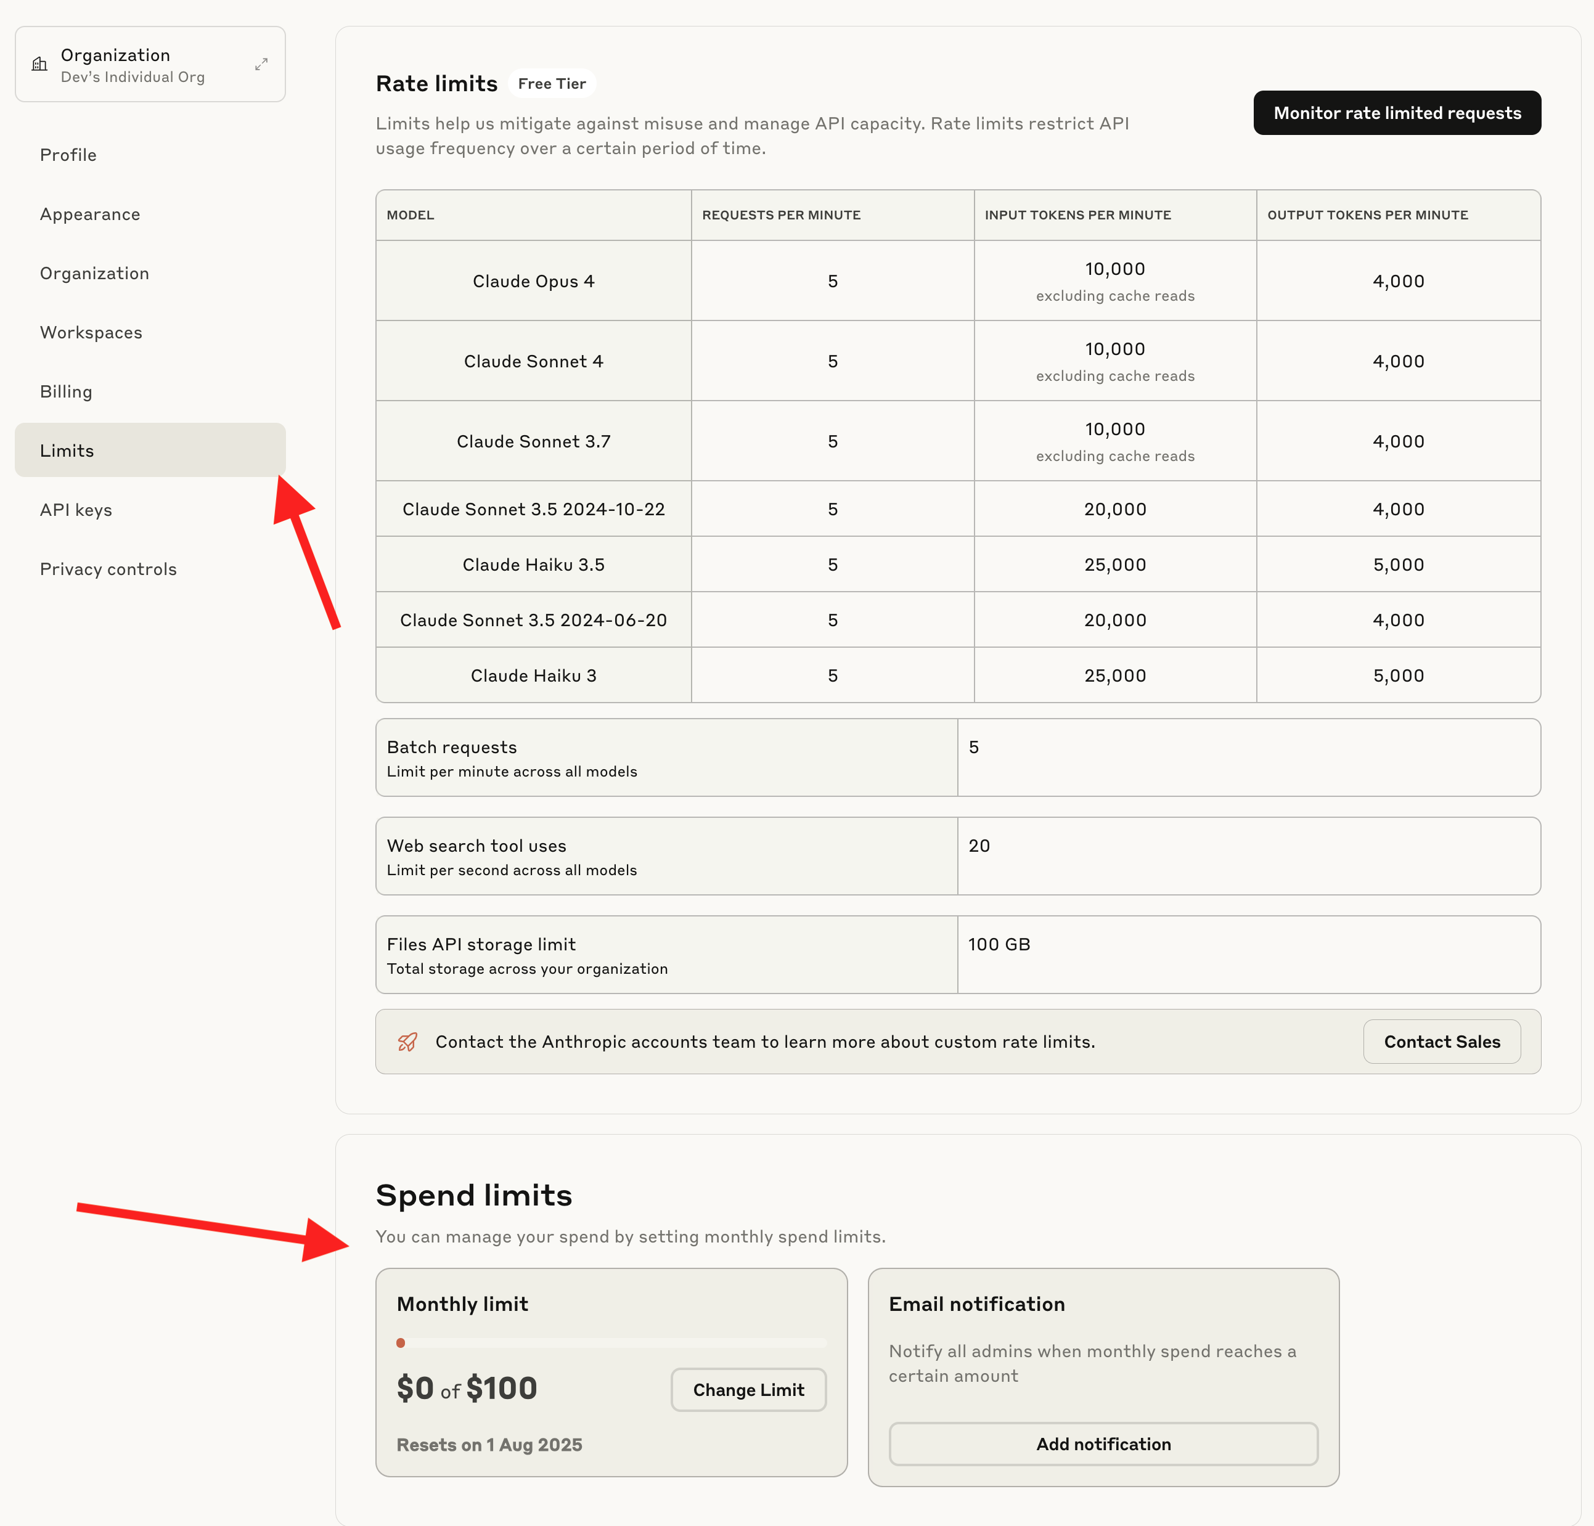Image resolution: width=1594 pixels, height=1526 pixels.
Task: Expand the organization switcher arrows icon
Action: point(261,64)
